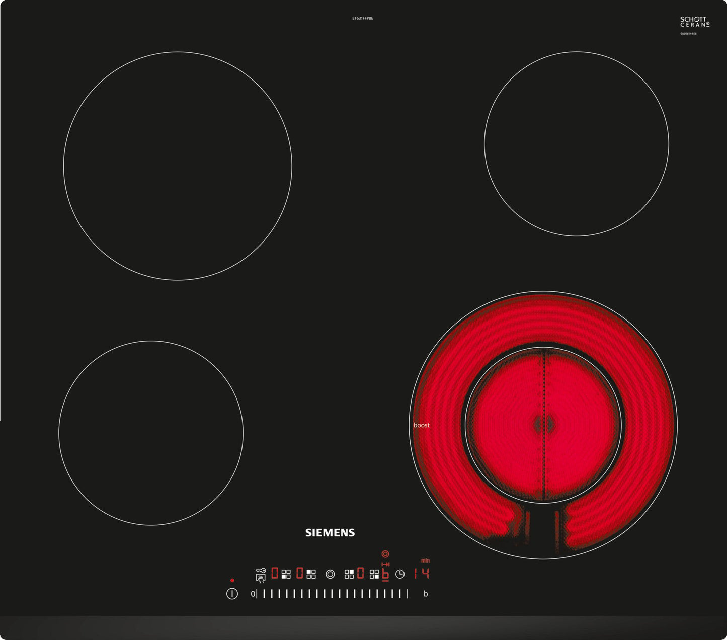Image resolution: width=727 pixels, height=640 pixels.
Task: Tap the red 14 minute timer display
Action: 422,573
